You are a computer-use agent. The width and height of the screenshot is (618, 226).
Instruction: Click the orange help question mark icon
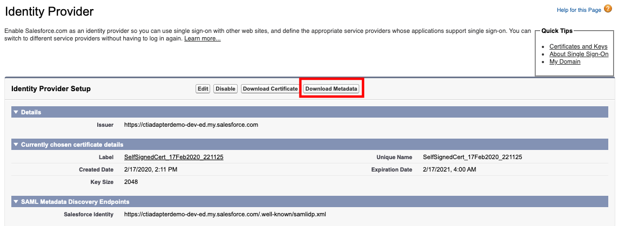(608, 9)
